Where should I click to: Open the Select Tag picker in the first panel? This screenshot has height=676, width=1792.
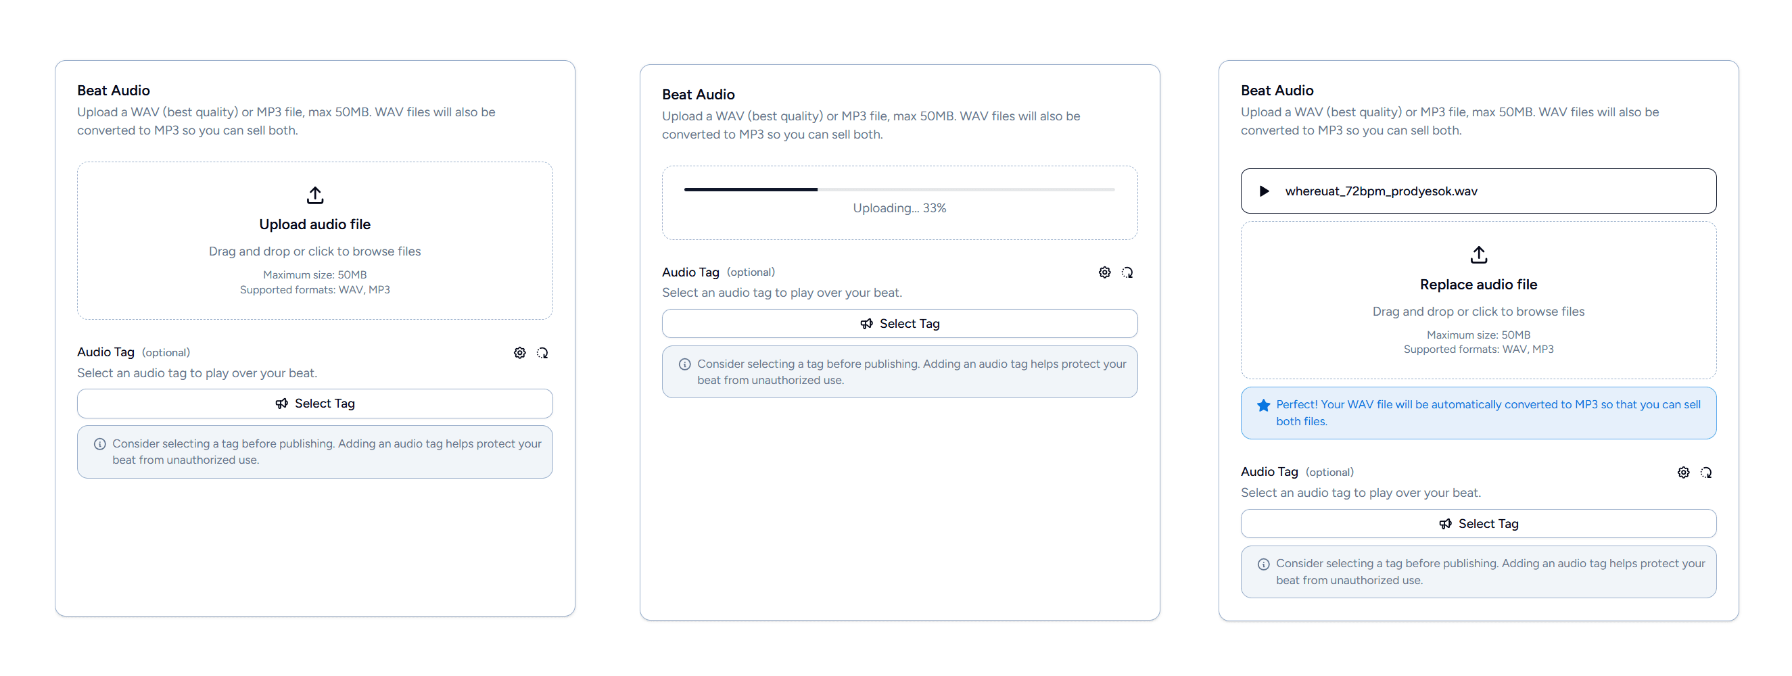pyautogui.click(x=314, y=404)
